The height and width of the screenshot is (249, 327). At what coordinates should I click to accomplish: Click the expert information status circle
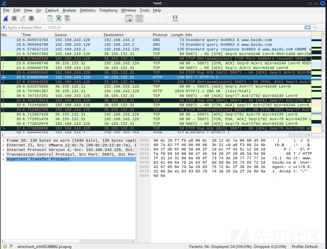tap(5, 246)
